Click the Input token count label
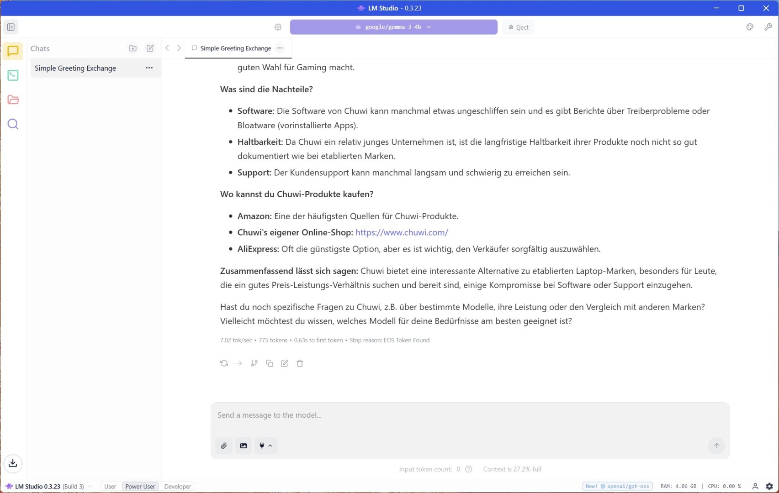 (x=425, y=469)
